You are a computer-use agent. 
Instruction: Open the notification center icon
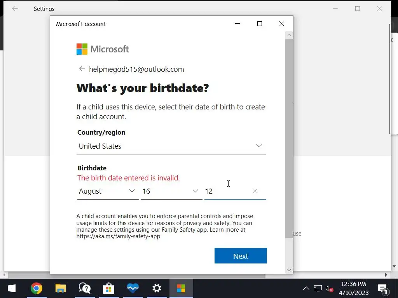(x=383, y=289)
